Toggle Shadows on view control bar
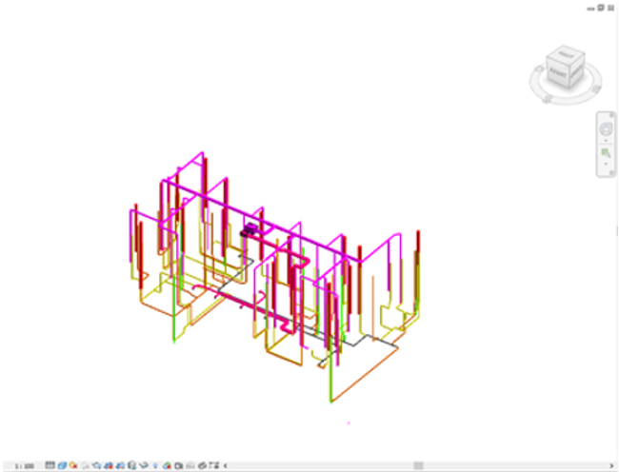The width and height of the screenshot is (619, 472). pyautogui.click(x=86, y=465)
